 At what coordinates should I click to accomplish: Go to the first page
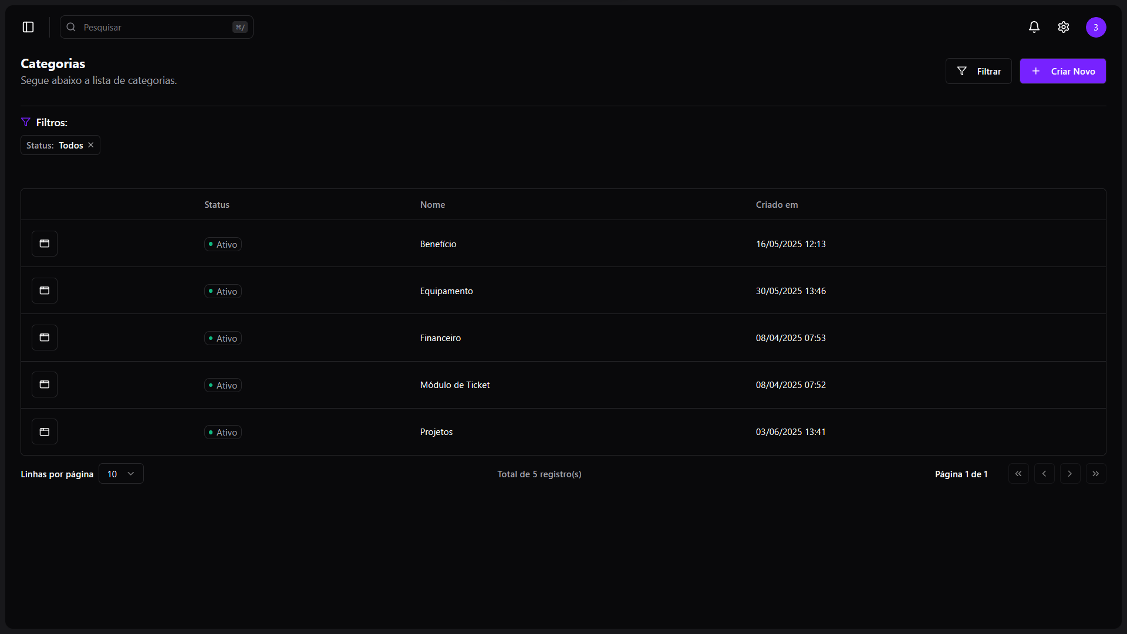click(1018, 474)
